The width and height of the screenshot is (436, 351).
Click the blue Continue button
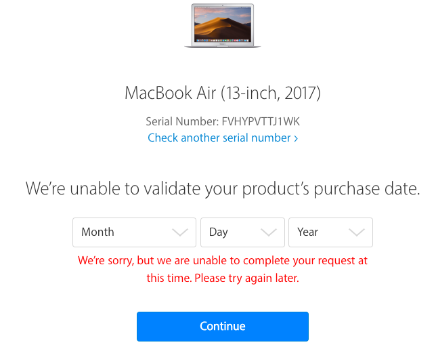223,327
